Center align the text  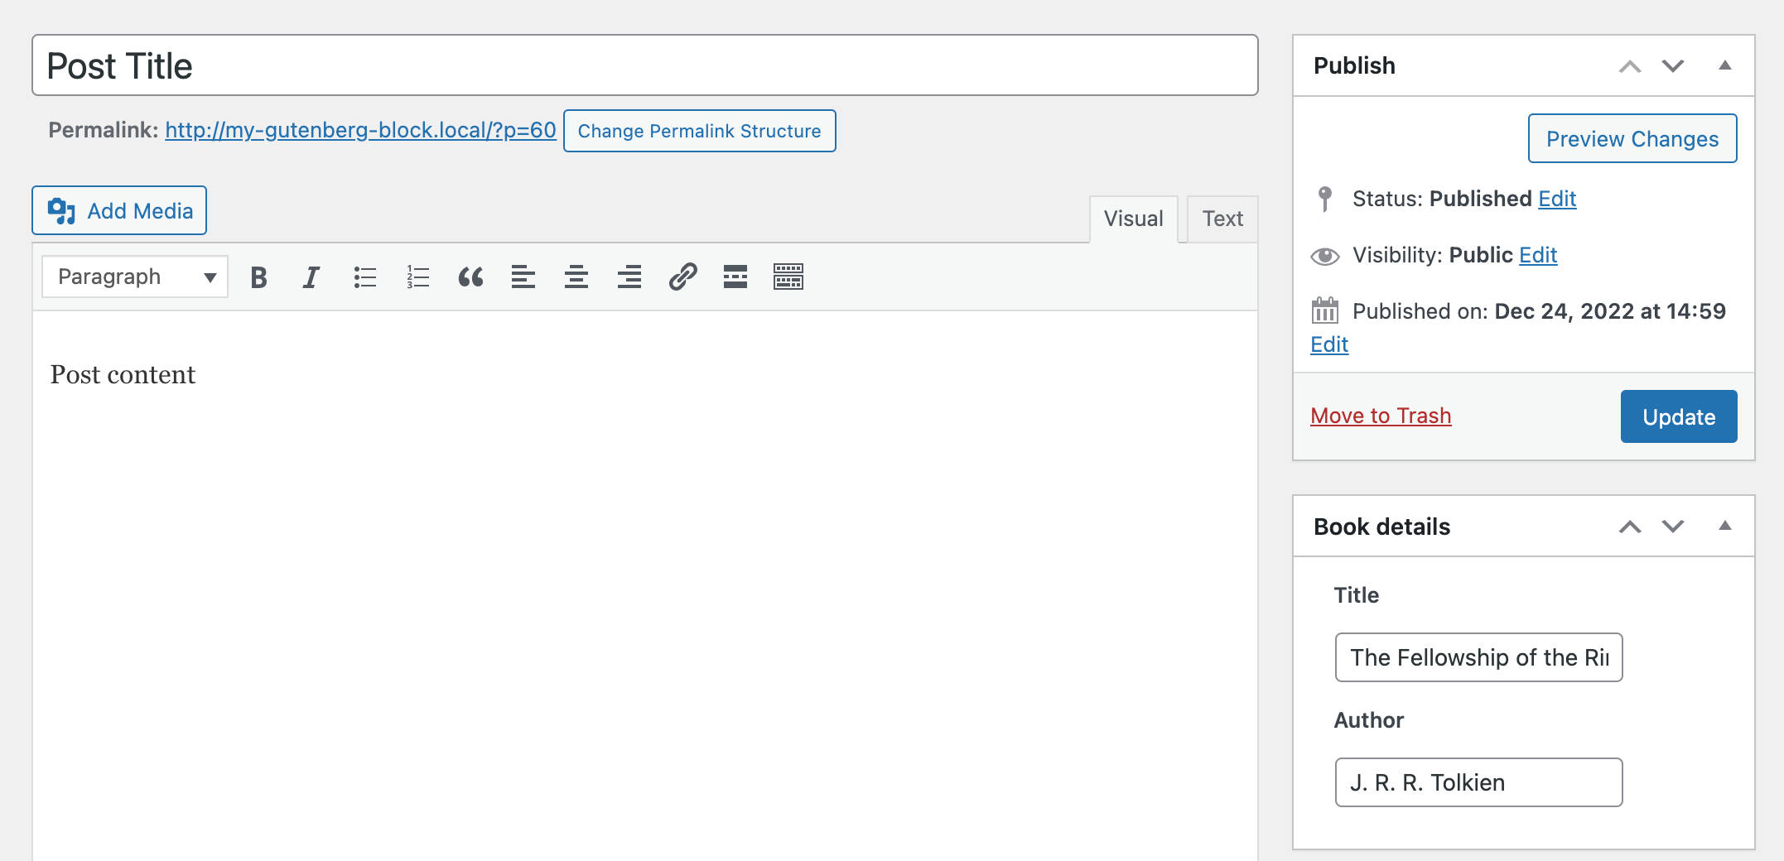576,277
